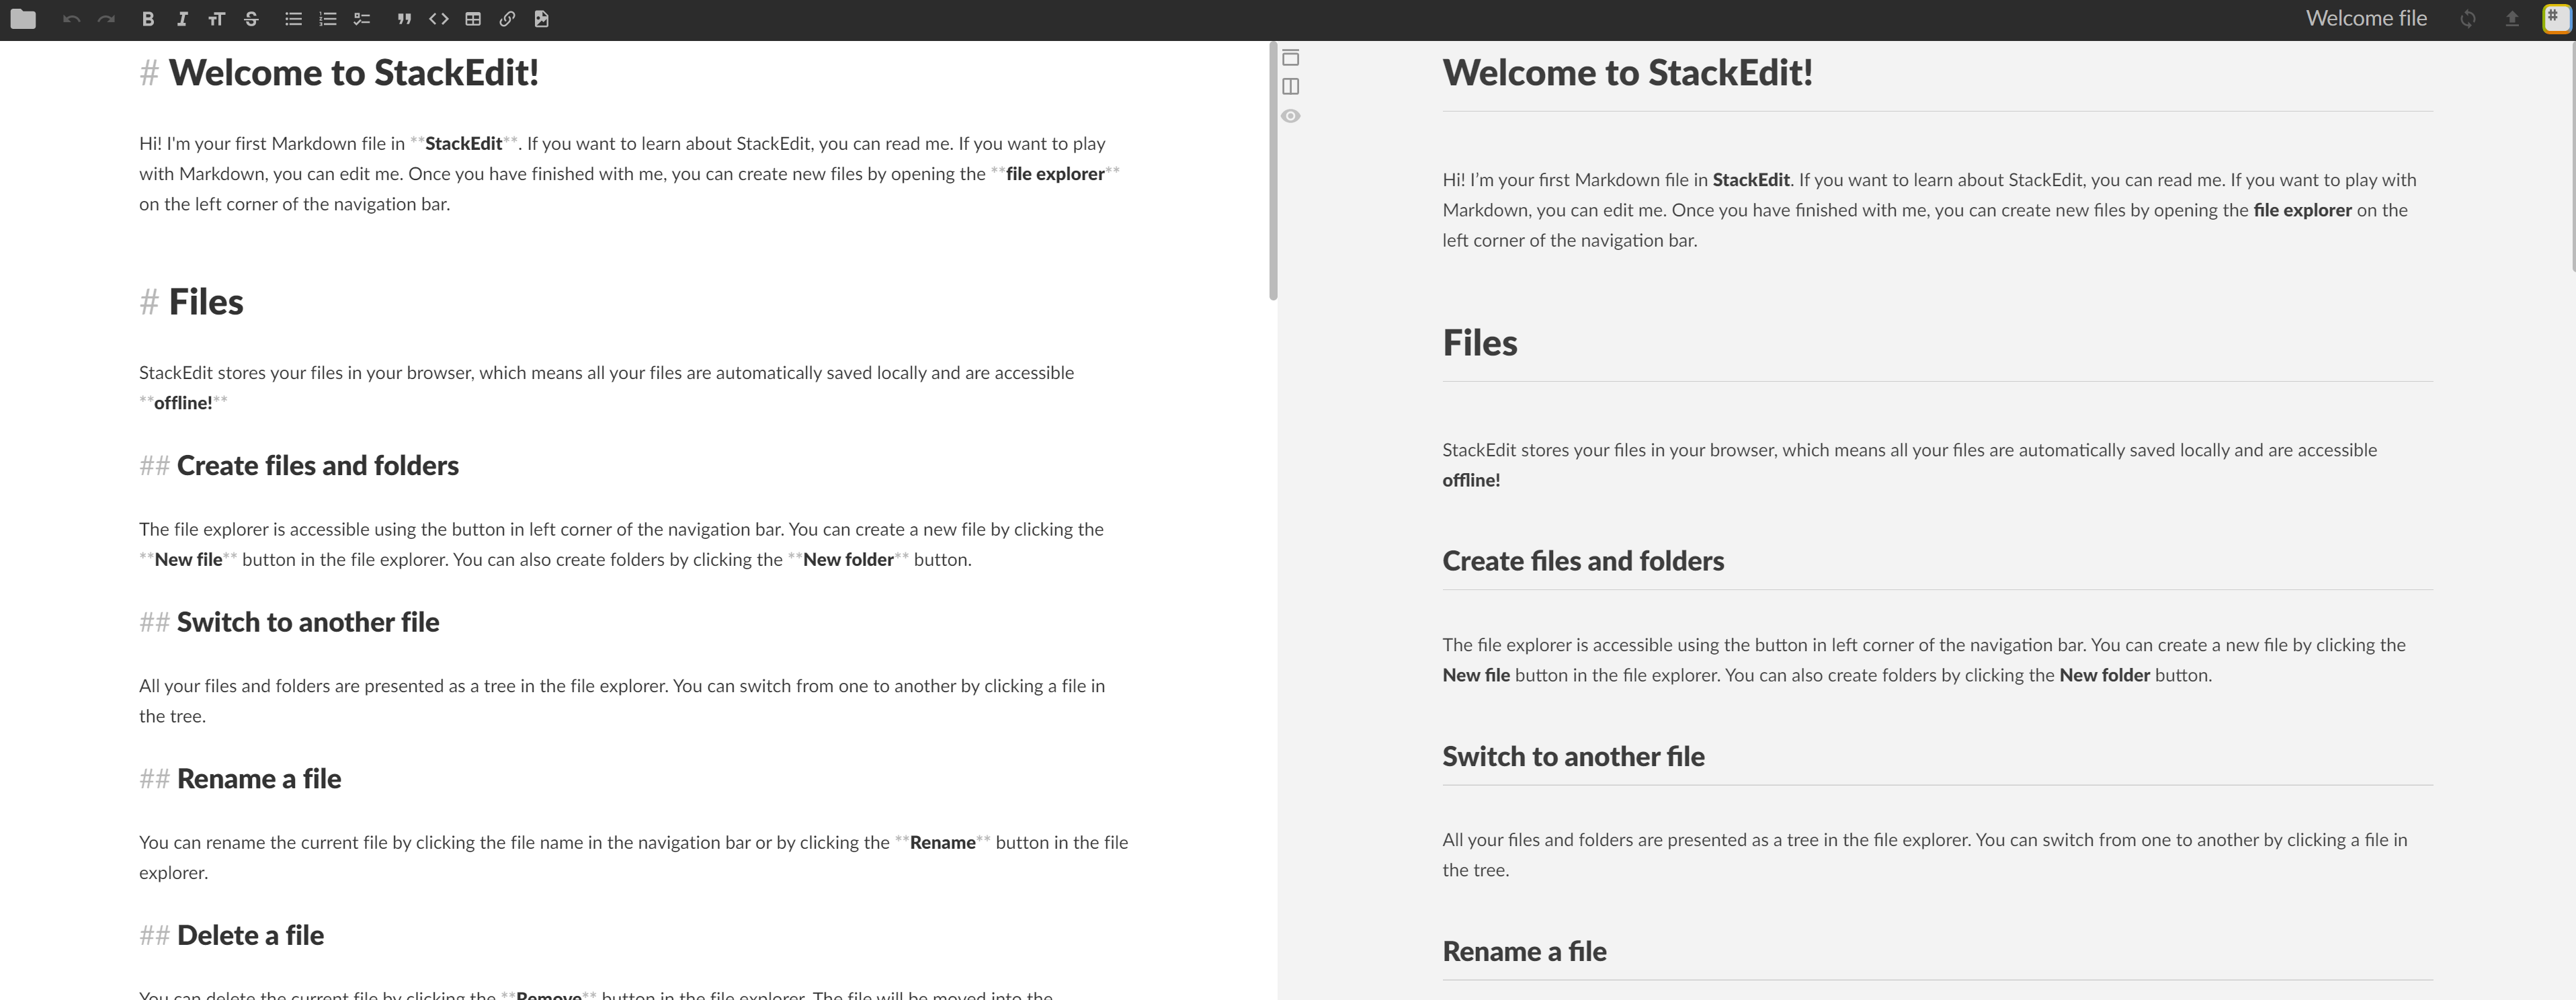The width and height of the screenshot is (2576, 1000).
Task: Toggle editor view with the eye icon
Action: pyautogui.click(x=1290, y=115)
